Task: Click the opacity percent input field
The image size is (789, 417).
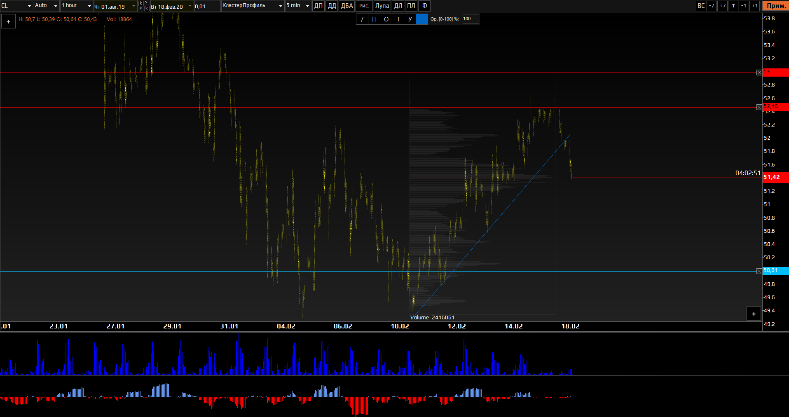Action: pyautogui.click(x=470, y=19)
